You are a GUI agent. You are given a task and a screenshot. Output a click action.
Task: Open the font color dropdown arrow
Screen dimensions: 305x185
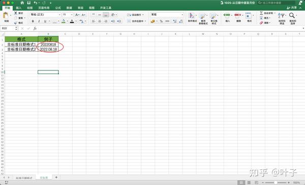[x=76, y=21]
